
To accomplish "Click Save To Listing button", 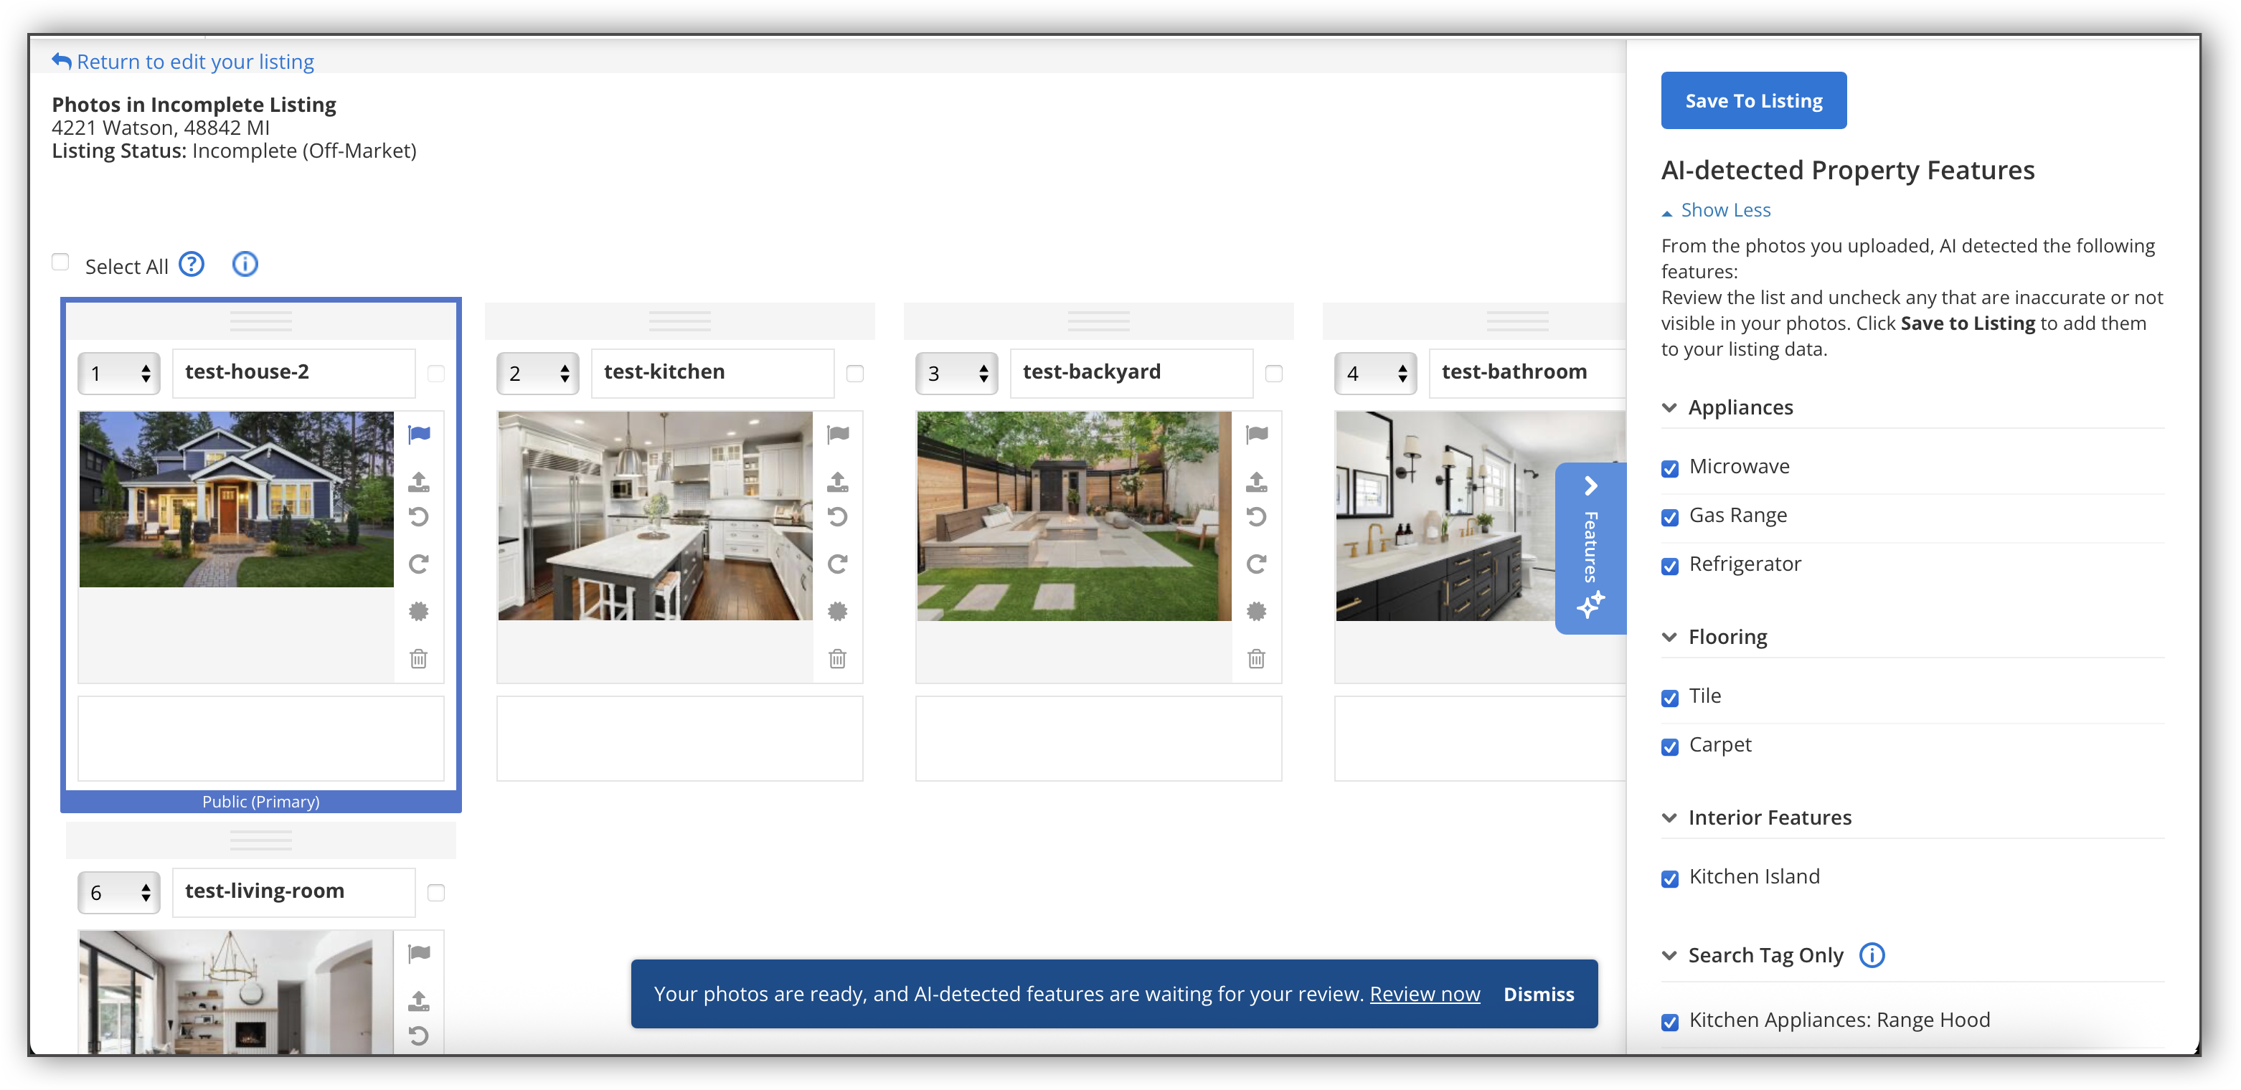I will 1753,101.
